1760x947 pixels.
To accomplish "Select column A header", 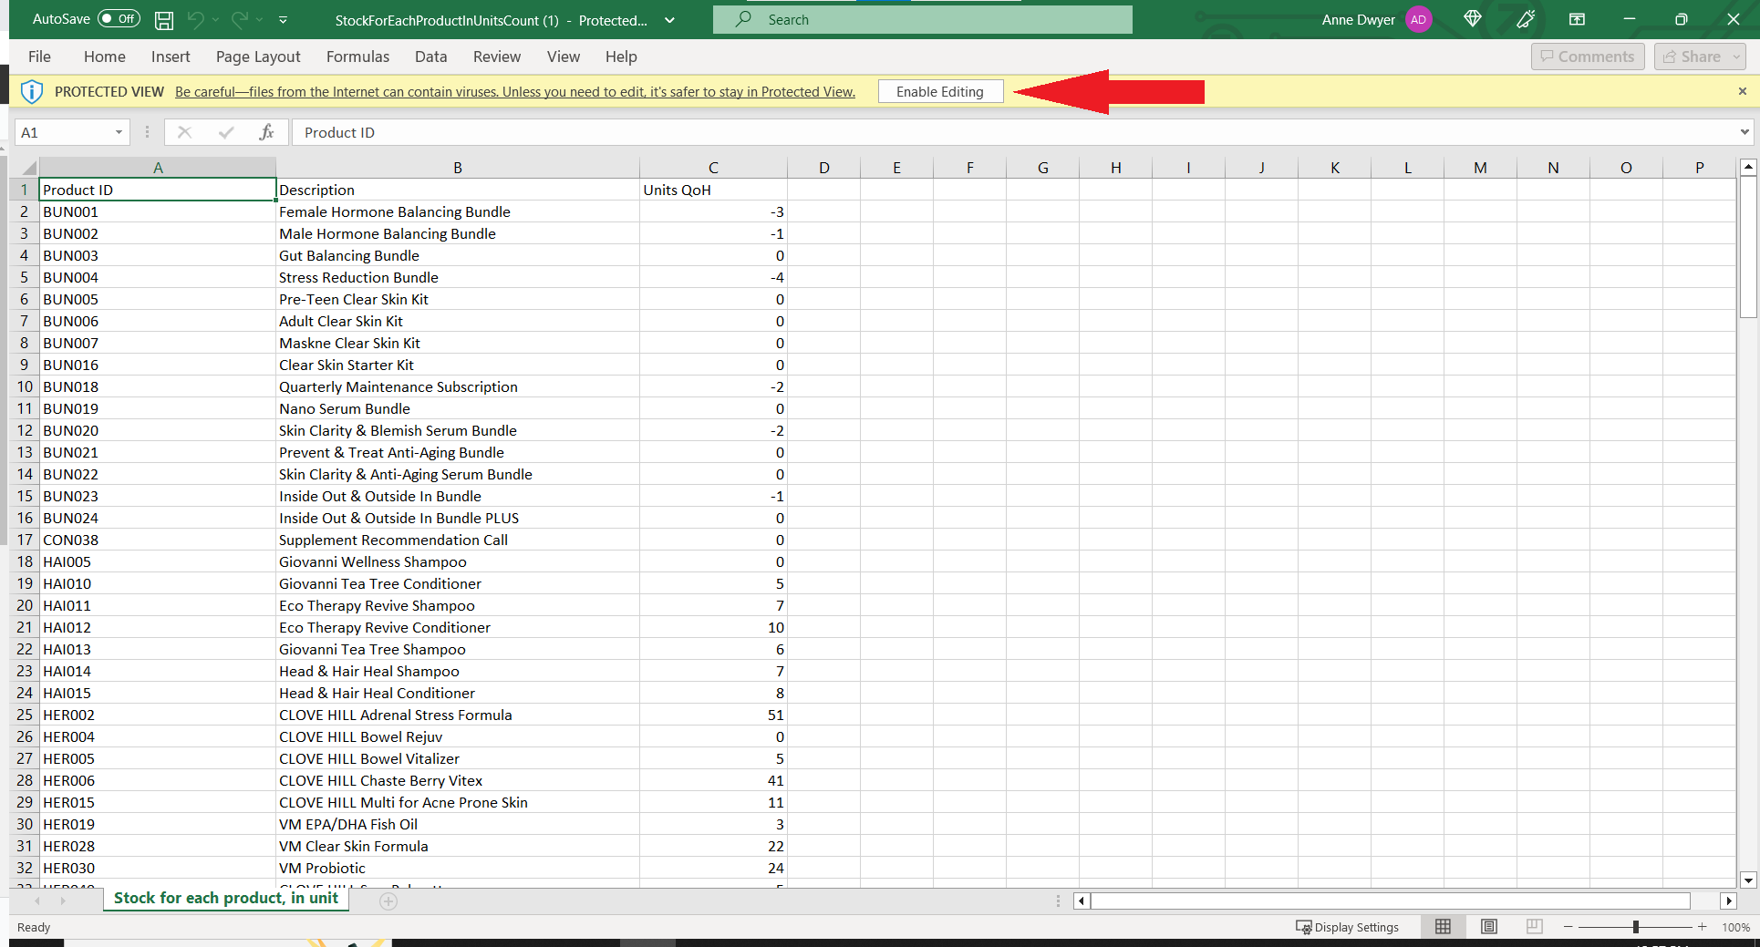I will (x=158, y=168).
